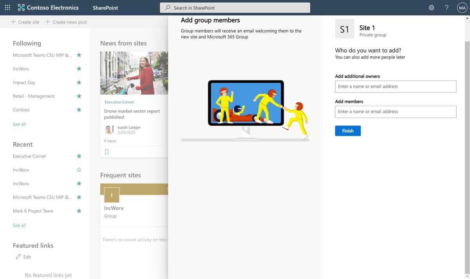Click in Add members field
This screenshot has width=470, height=279.
[x=396, y=112]
